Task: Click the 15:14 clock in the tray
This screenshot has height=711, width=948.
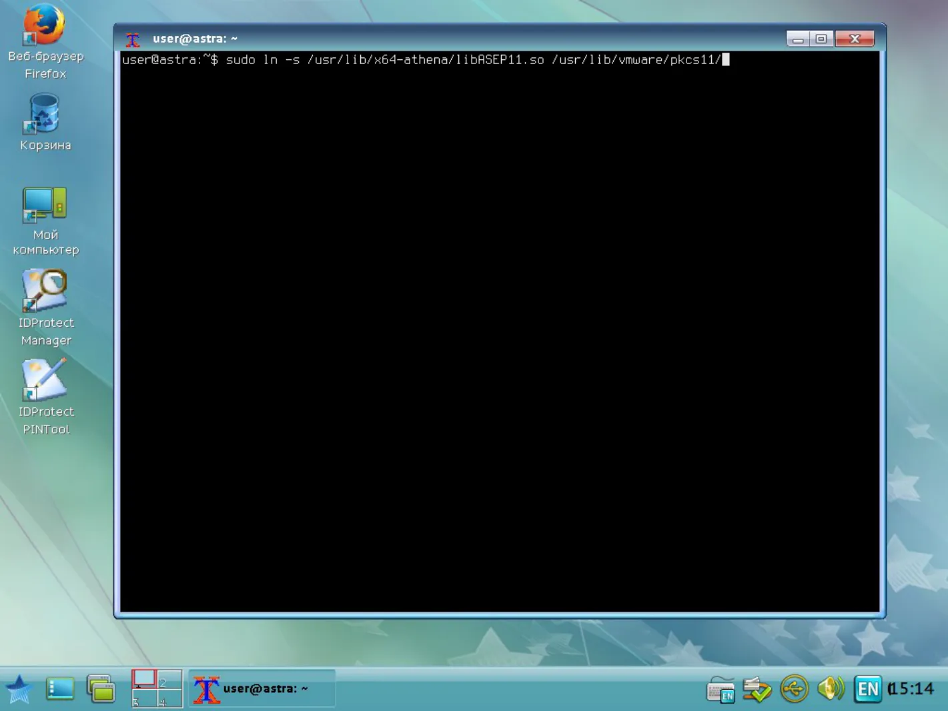Action: 911,689
